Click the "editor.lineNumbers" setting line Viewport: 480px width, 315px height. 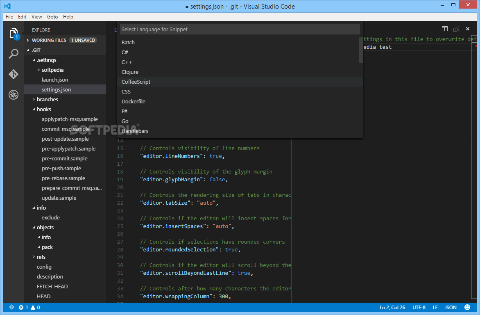[x=182, y=156]
